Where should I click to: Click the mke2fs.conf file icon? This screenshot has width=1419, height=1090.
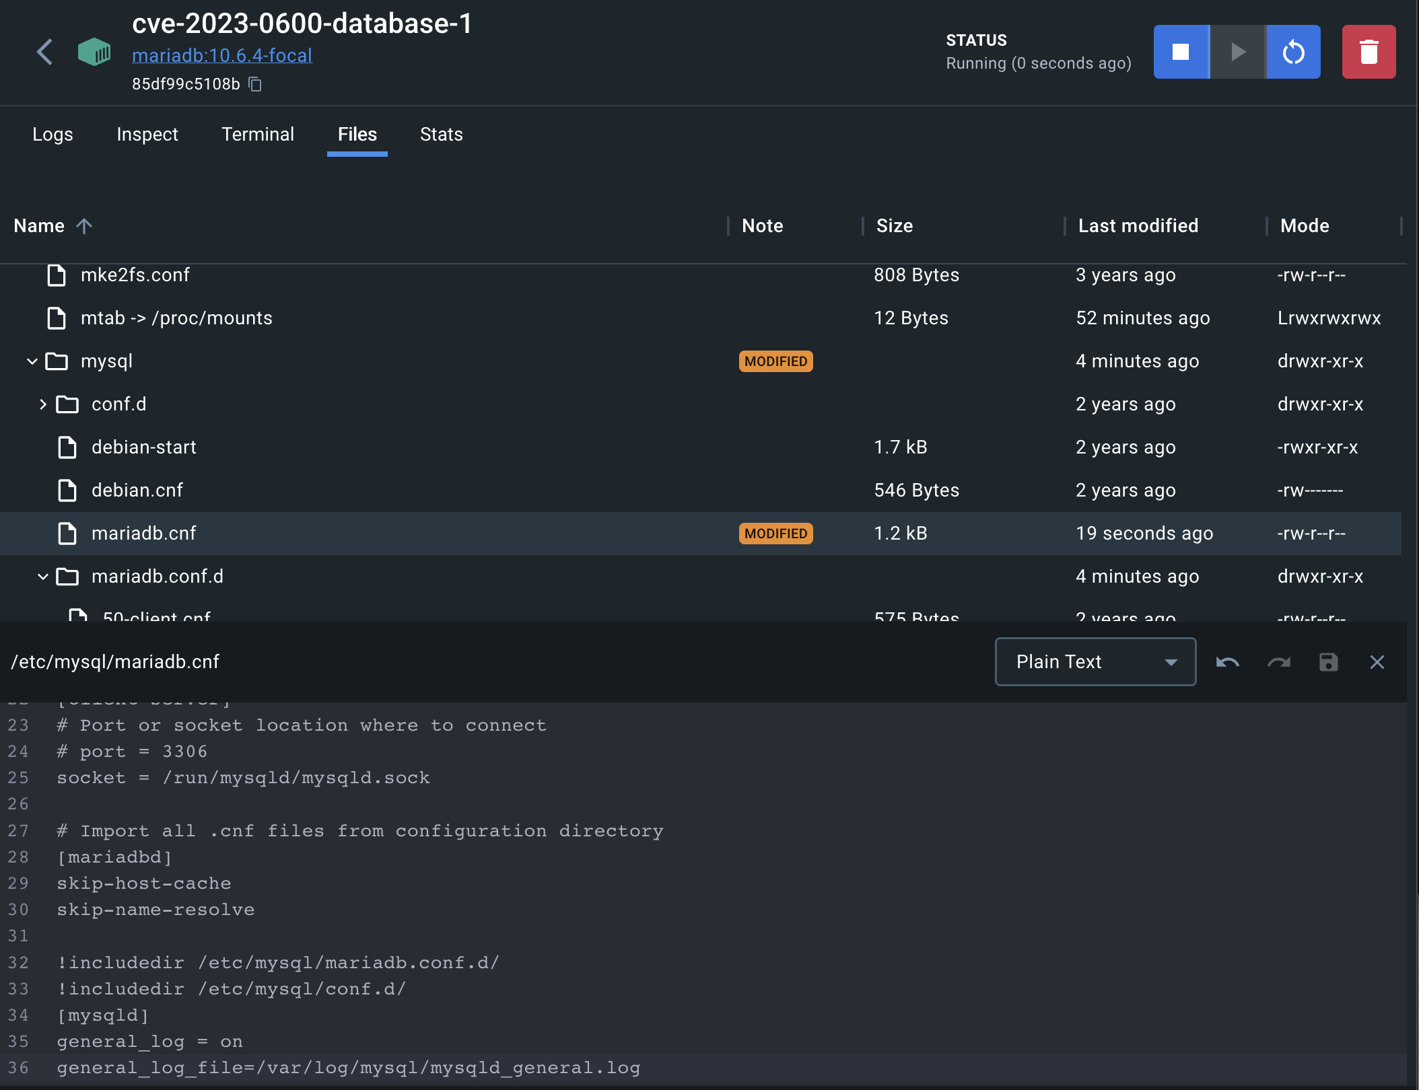[x=57, y=275]
